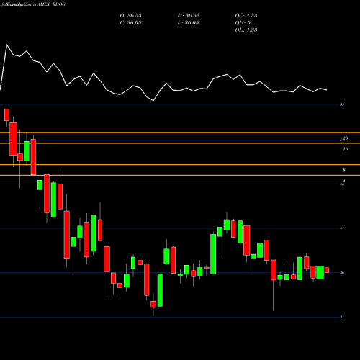The width and height of the screenshot is (360, 360).
Task: Click the OH: 0 readout
Action: pyautogui.click(x=243, y=22)
